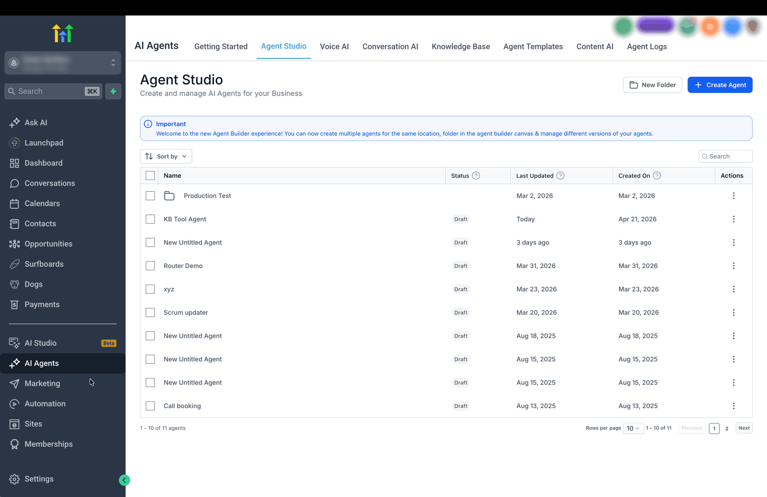Check the New Untitled Agent 3 days ago checkbox
The image size is (767, 497).
pos(150,242)
